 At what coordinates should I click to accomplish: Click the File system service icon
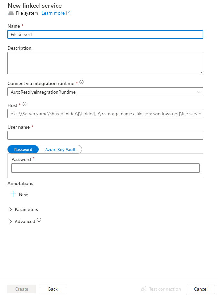(x=11, y=13)
